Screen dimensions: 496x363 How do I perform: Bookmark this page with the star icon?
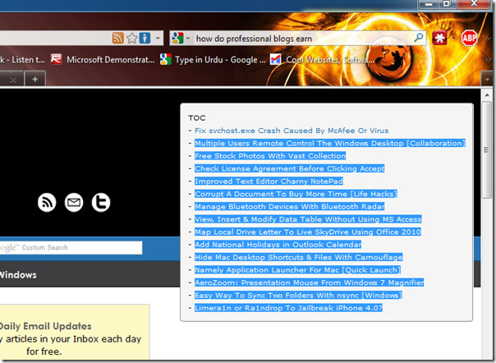[x=131, y=38]
